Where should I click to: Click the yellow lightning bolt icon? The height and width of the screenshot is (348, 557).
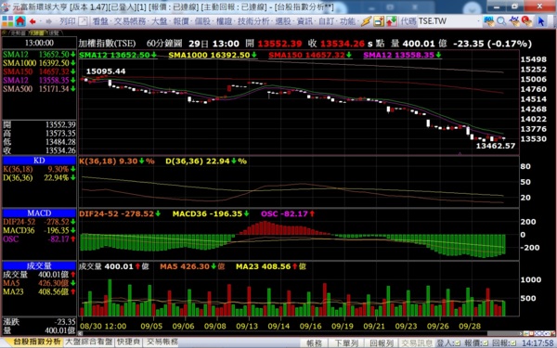click(366, 21)
